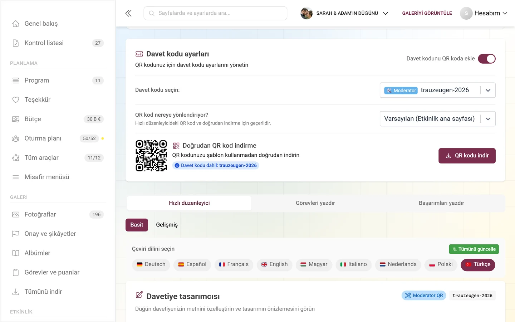Expand the Sarah & Adam'ın Düğünü event selector
Viewport: 515px width, 322px height.
(x=344, y=13)
